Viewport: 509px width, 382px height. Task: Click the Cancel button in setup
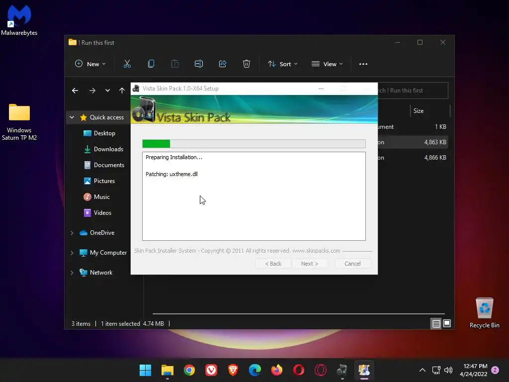pos(352,264)
